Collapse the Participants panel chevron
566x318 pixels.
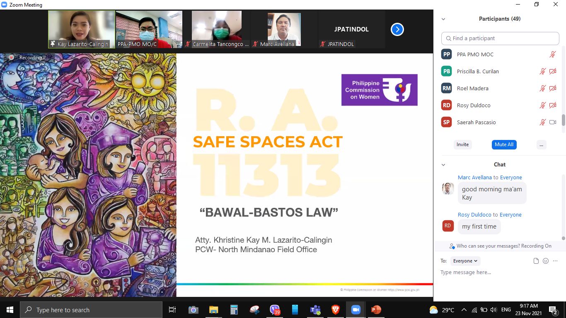[x=443, y=19]
